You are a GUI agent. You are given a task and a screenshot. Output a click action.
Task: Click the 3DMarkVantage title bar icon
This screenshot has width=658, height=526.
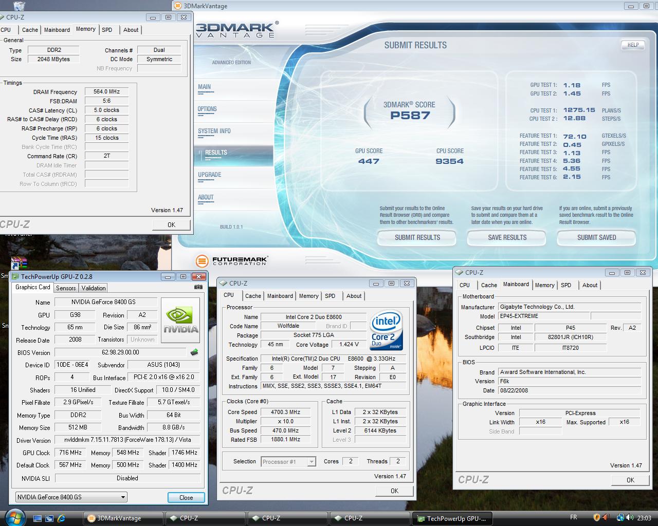click(178, 6)
